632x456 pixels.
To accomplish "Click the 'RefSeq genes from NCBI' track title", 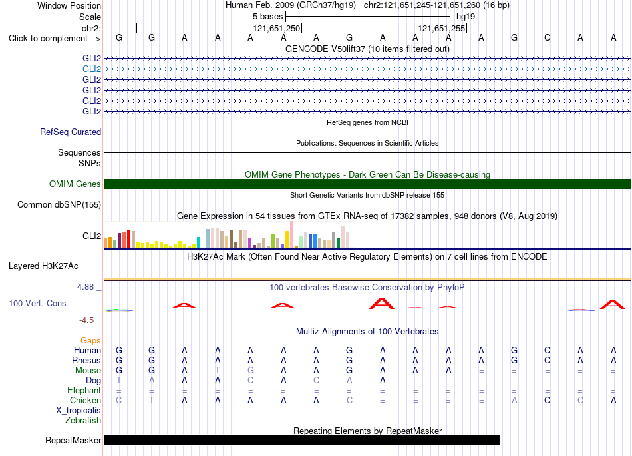I will pyautogui.click(x=367, y=122).
